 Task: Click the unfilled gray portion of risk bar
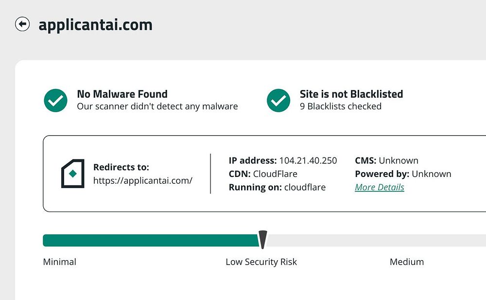[374, 240]
